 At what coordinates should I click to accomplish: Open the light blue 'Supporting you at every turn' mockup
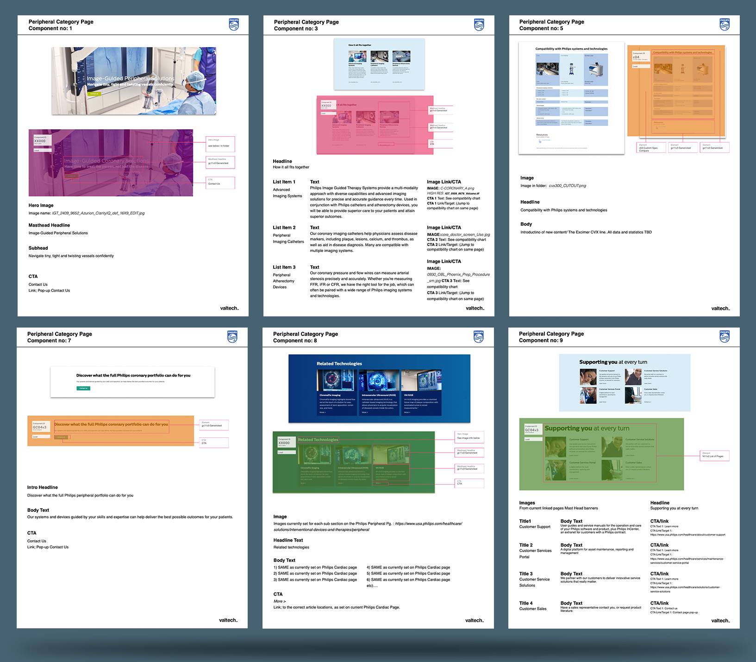click(x=625, y=383)
